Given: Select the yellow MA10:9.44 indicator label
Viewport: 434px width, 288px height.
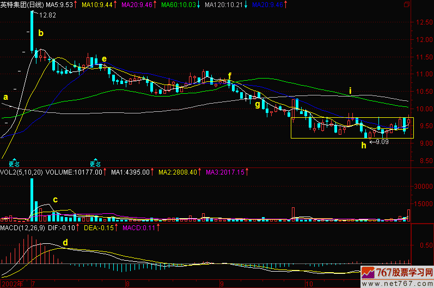Looking at the screenshot, I should [x=96, y=4].
